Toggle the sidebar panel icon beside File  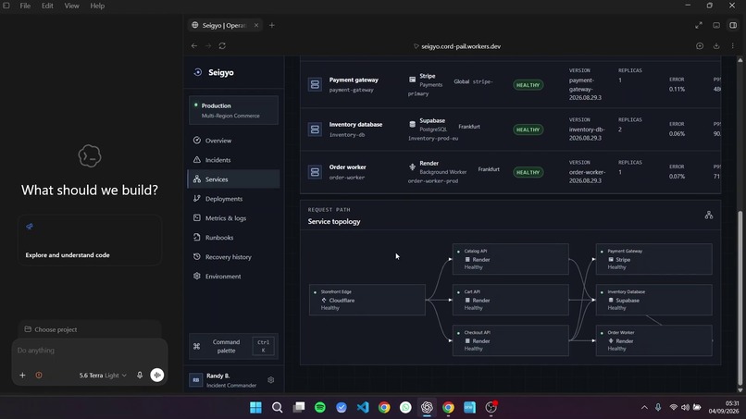(x=6, y=6)
